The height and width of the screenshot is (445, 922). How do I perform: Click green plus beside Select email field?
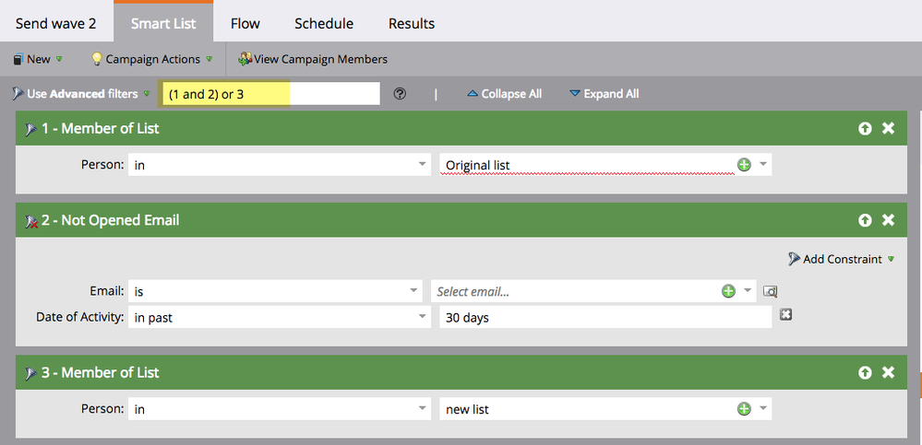pyautogui.click(x=728, y=291)
